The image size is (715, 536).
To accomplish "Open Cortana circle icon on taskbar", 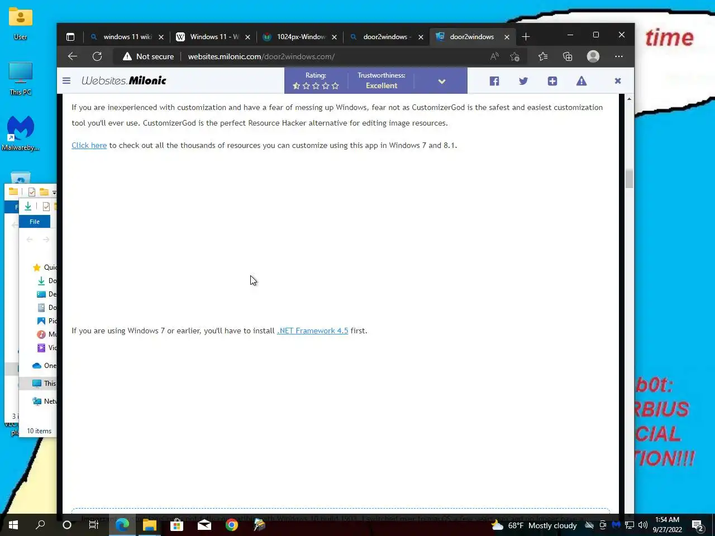I will tap(67, 525).
